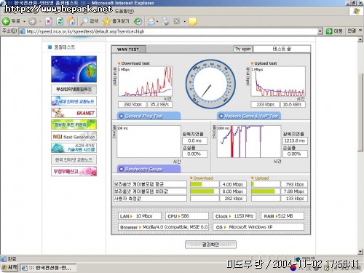The height and width of the screenshot is (273, 364).
Task: Click the 4.00 Mbps download bar
Action: [205, 184]
